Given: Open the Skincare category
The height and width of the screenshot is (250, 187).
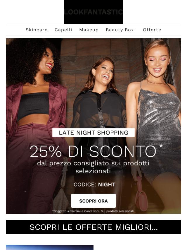Looking at the screenshot, I should [37, 30].
